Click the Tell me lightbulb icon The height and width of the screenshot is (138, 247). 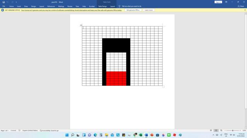[119, 6]
